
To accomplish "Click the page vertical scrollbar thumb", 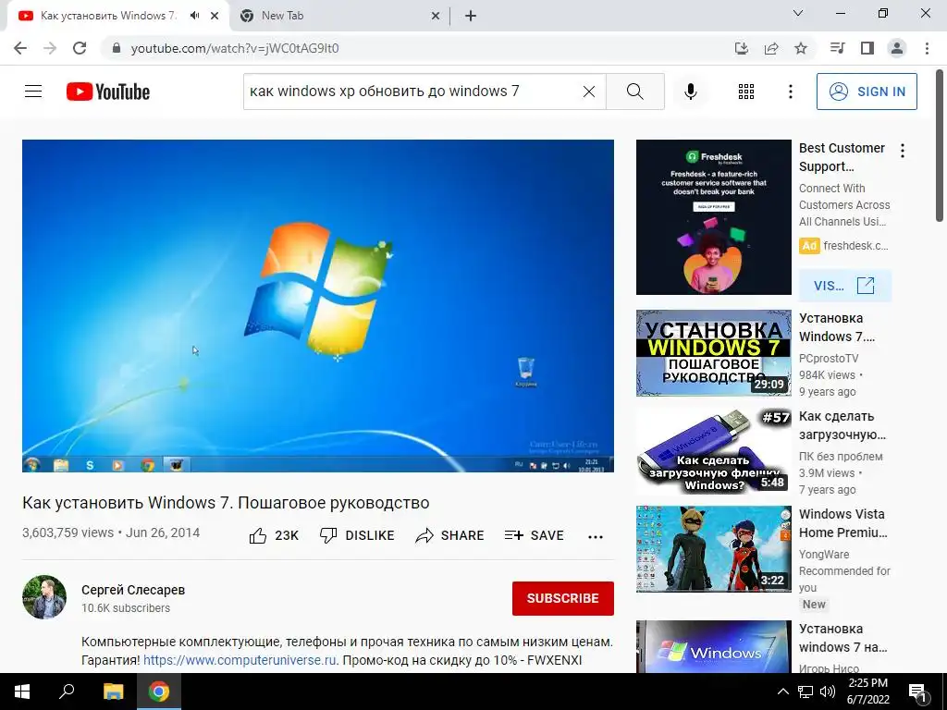I will tap(940, 145).
